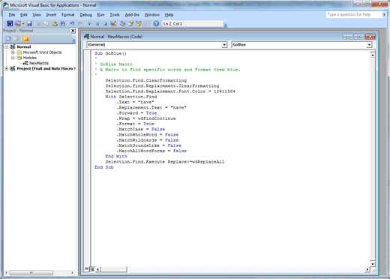Click the Undo arrow icon
The width and height of the screenshot is (390, 279).
[x=72, y=24]
